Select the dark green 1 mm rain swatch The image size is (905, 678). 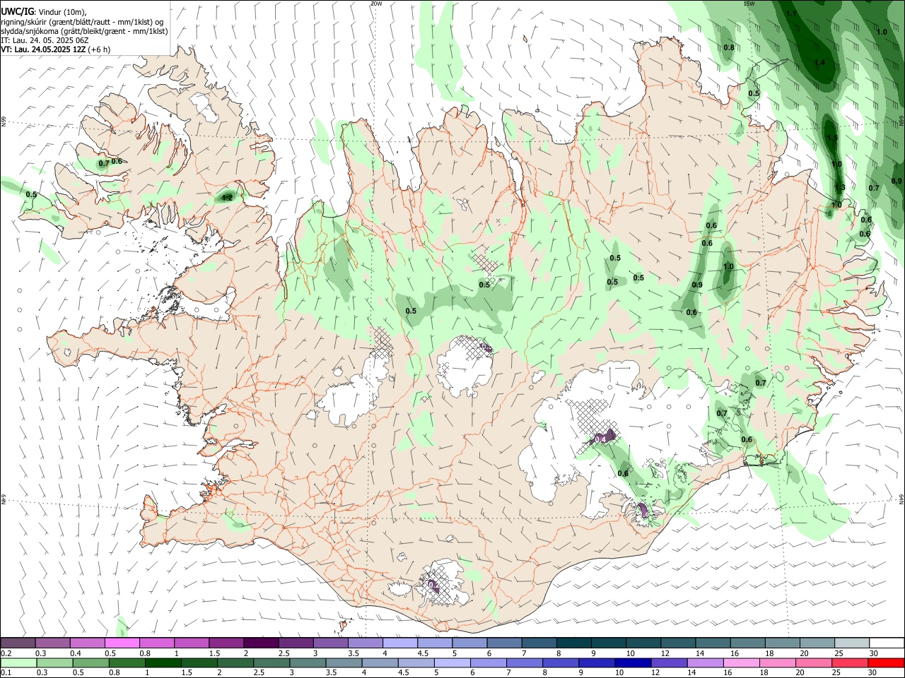pyautogui.click(x=163, y=663)
